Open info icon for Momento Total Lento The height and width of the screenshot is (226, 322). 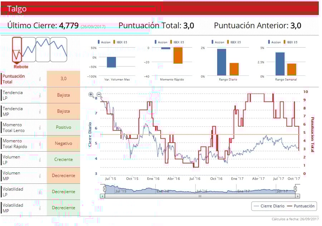(x=40, y=127)
